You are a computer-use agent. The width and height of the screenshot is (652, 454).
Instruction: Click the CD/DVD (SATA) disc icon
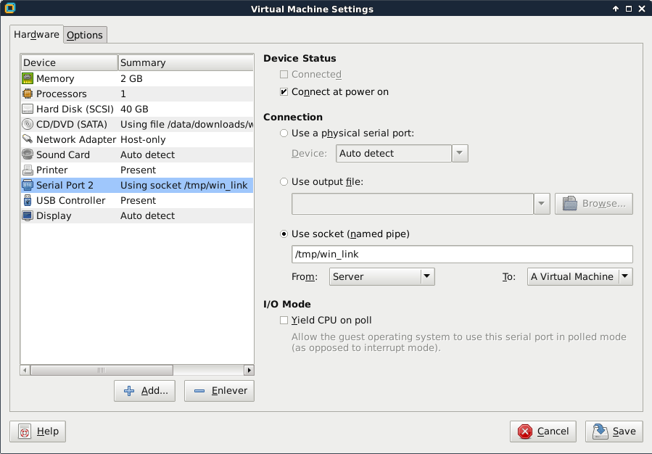pos(28,124)
